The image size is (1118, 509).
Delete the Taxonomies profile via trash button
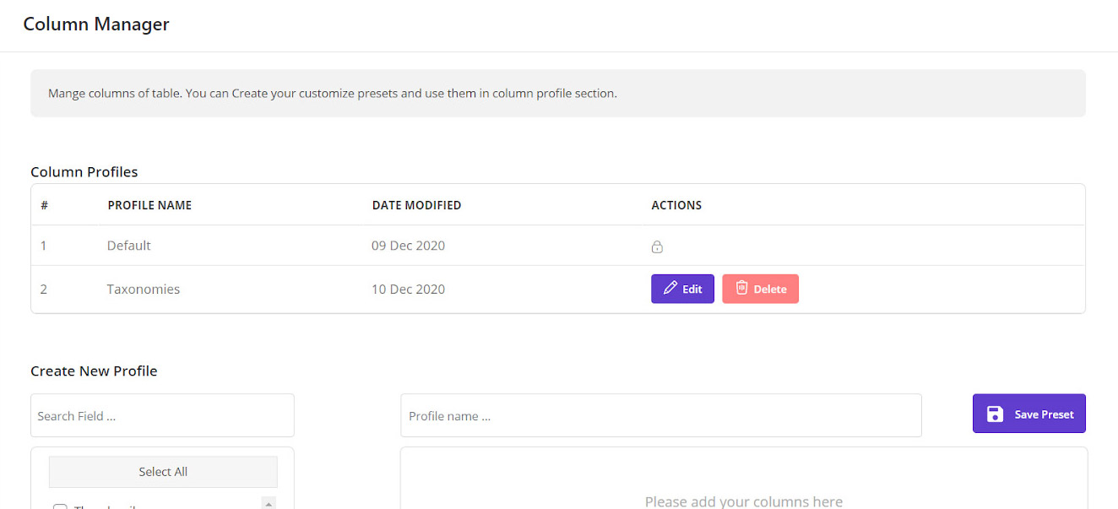click(760, 289)
